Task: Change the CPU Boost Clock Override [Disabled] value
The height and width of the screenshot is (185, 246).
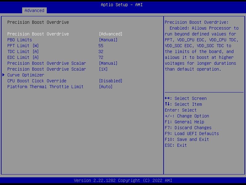Action: pyautogui.click(x=111, y=81)
